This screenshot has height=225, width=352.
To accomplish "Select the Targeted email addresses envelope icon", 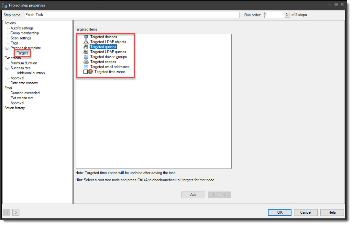I will click(86, 67).
